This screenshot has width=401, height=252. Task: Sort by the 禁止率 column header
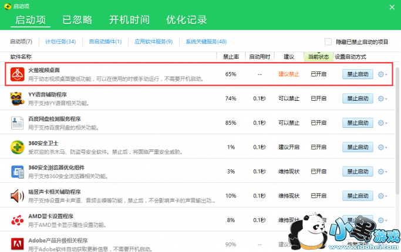tap(231, 57)
